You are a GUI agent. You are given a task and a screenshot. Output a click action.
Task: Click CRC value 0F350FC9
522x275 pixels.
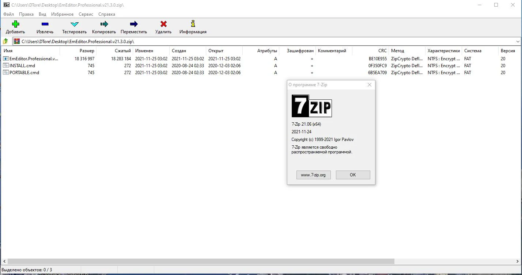pos(378,66)
